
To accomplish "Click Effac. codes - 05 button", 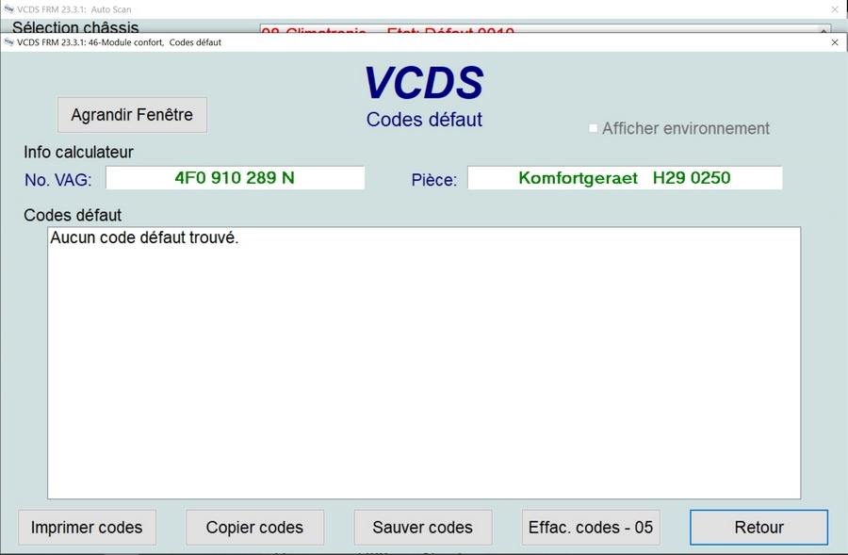I will [x=591, y=528].
